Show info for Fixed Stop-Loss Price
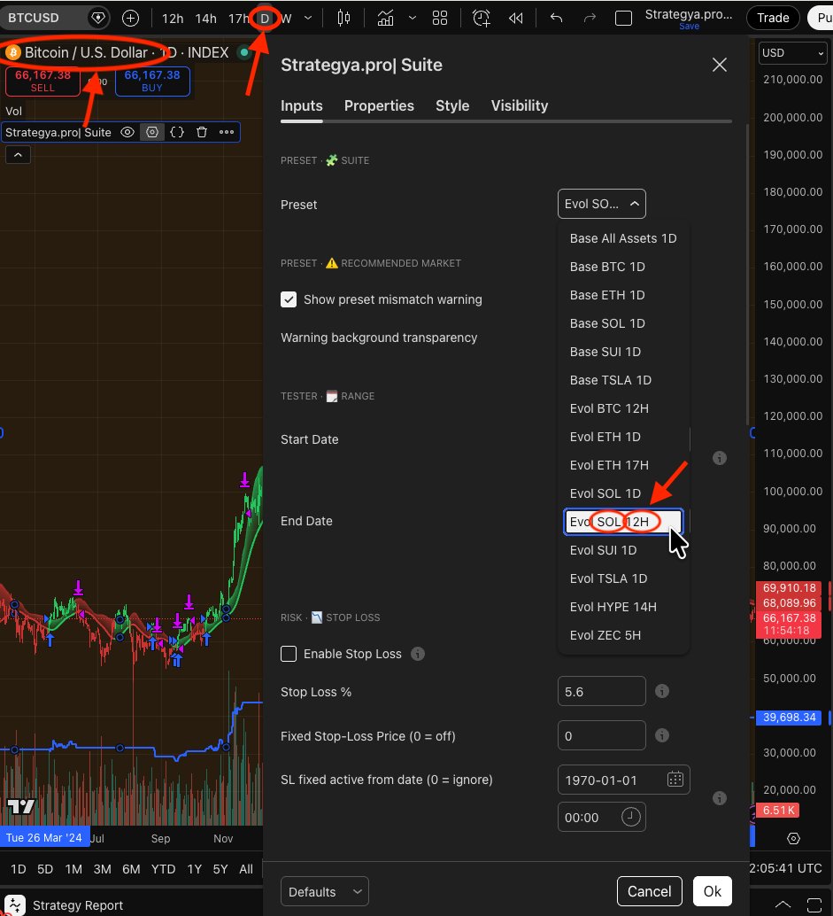This screenshot has width=833, height=916. click(x=661, y=735)
